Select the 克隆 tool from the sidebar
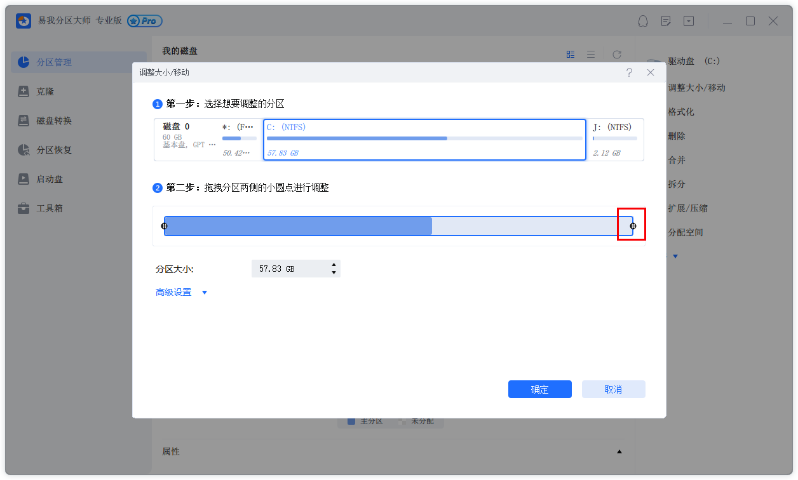This screenshot has height=480, width=798. tap(48, 91)
